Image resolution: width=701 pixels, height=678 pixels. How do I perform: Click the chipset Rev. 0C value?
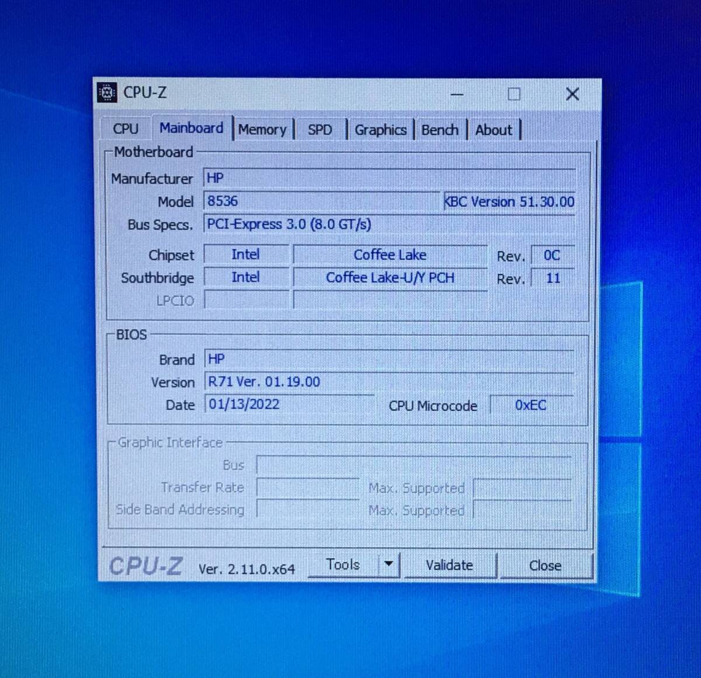552,255
